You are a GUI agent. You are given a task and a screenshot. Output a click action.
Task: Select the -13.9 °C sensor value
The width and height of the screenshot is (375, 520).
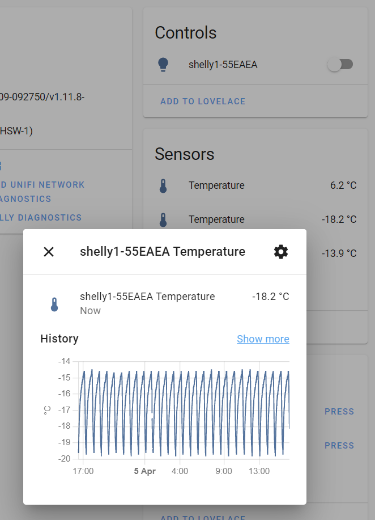(x=339, y=253)
